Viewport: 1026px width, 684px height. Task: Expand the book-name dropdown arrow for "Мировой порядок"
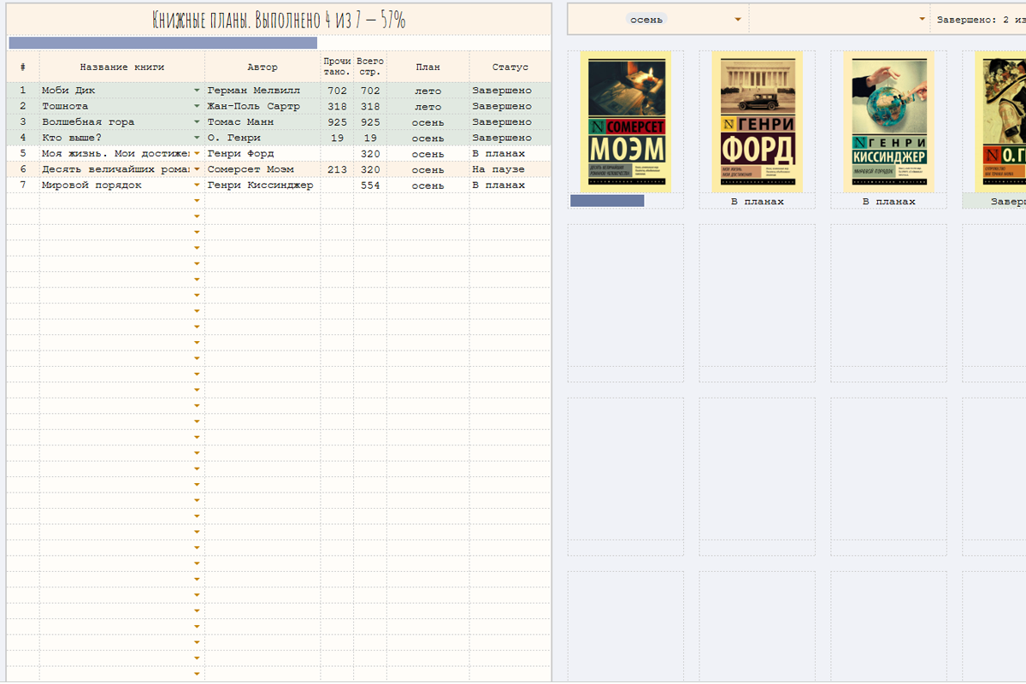coord(197,185)
